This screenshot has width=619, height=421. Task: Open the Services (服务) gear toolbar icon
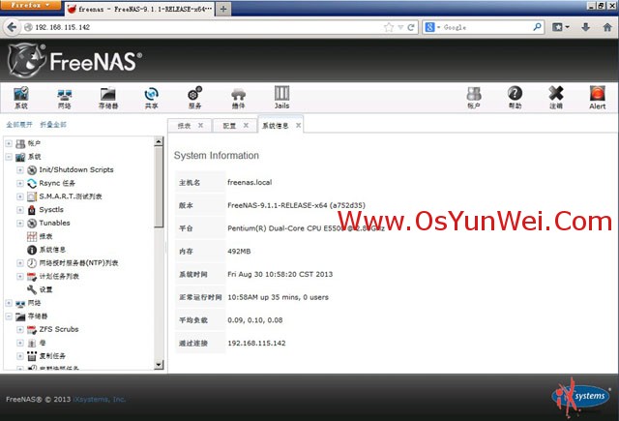tap(194, 98)
